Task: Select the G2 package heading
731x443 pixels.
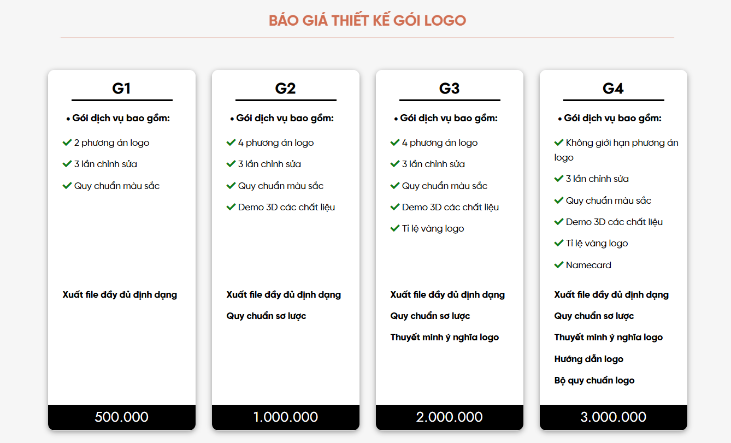Action: [x=286, y=88]
